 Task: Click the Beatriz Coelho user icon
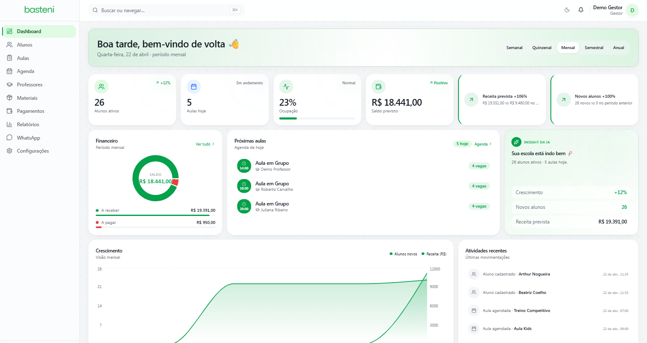[x=474, y=292]
